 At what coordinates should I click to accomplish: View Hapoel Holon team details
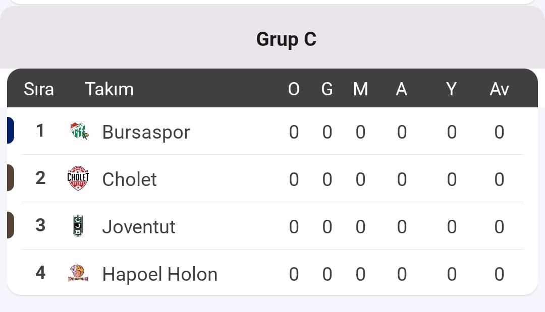click(160, 274)
